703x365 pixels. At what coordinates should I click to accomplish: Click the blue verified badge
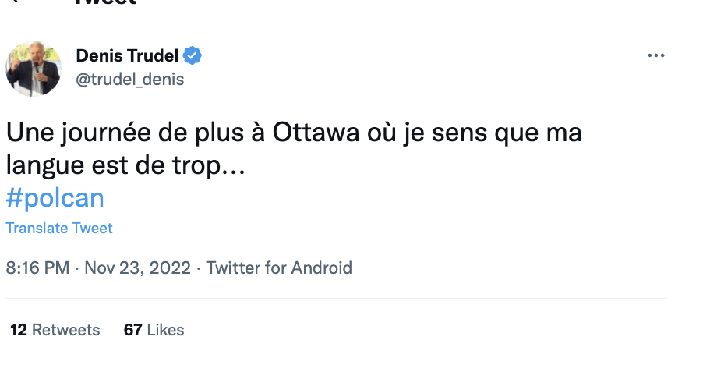[x=193, y=55]
